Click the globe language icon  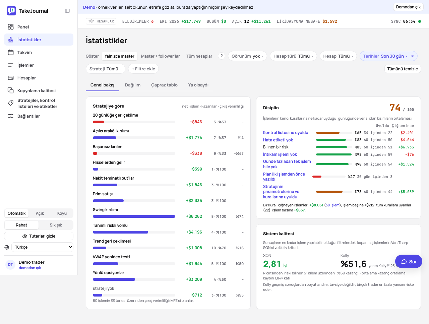click(7, 247)
